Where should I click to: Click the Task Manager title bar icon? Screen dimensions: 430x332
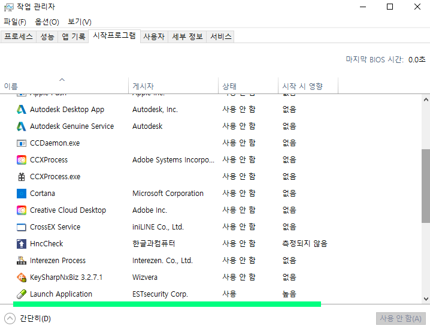click(8, 7)
